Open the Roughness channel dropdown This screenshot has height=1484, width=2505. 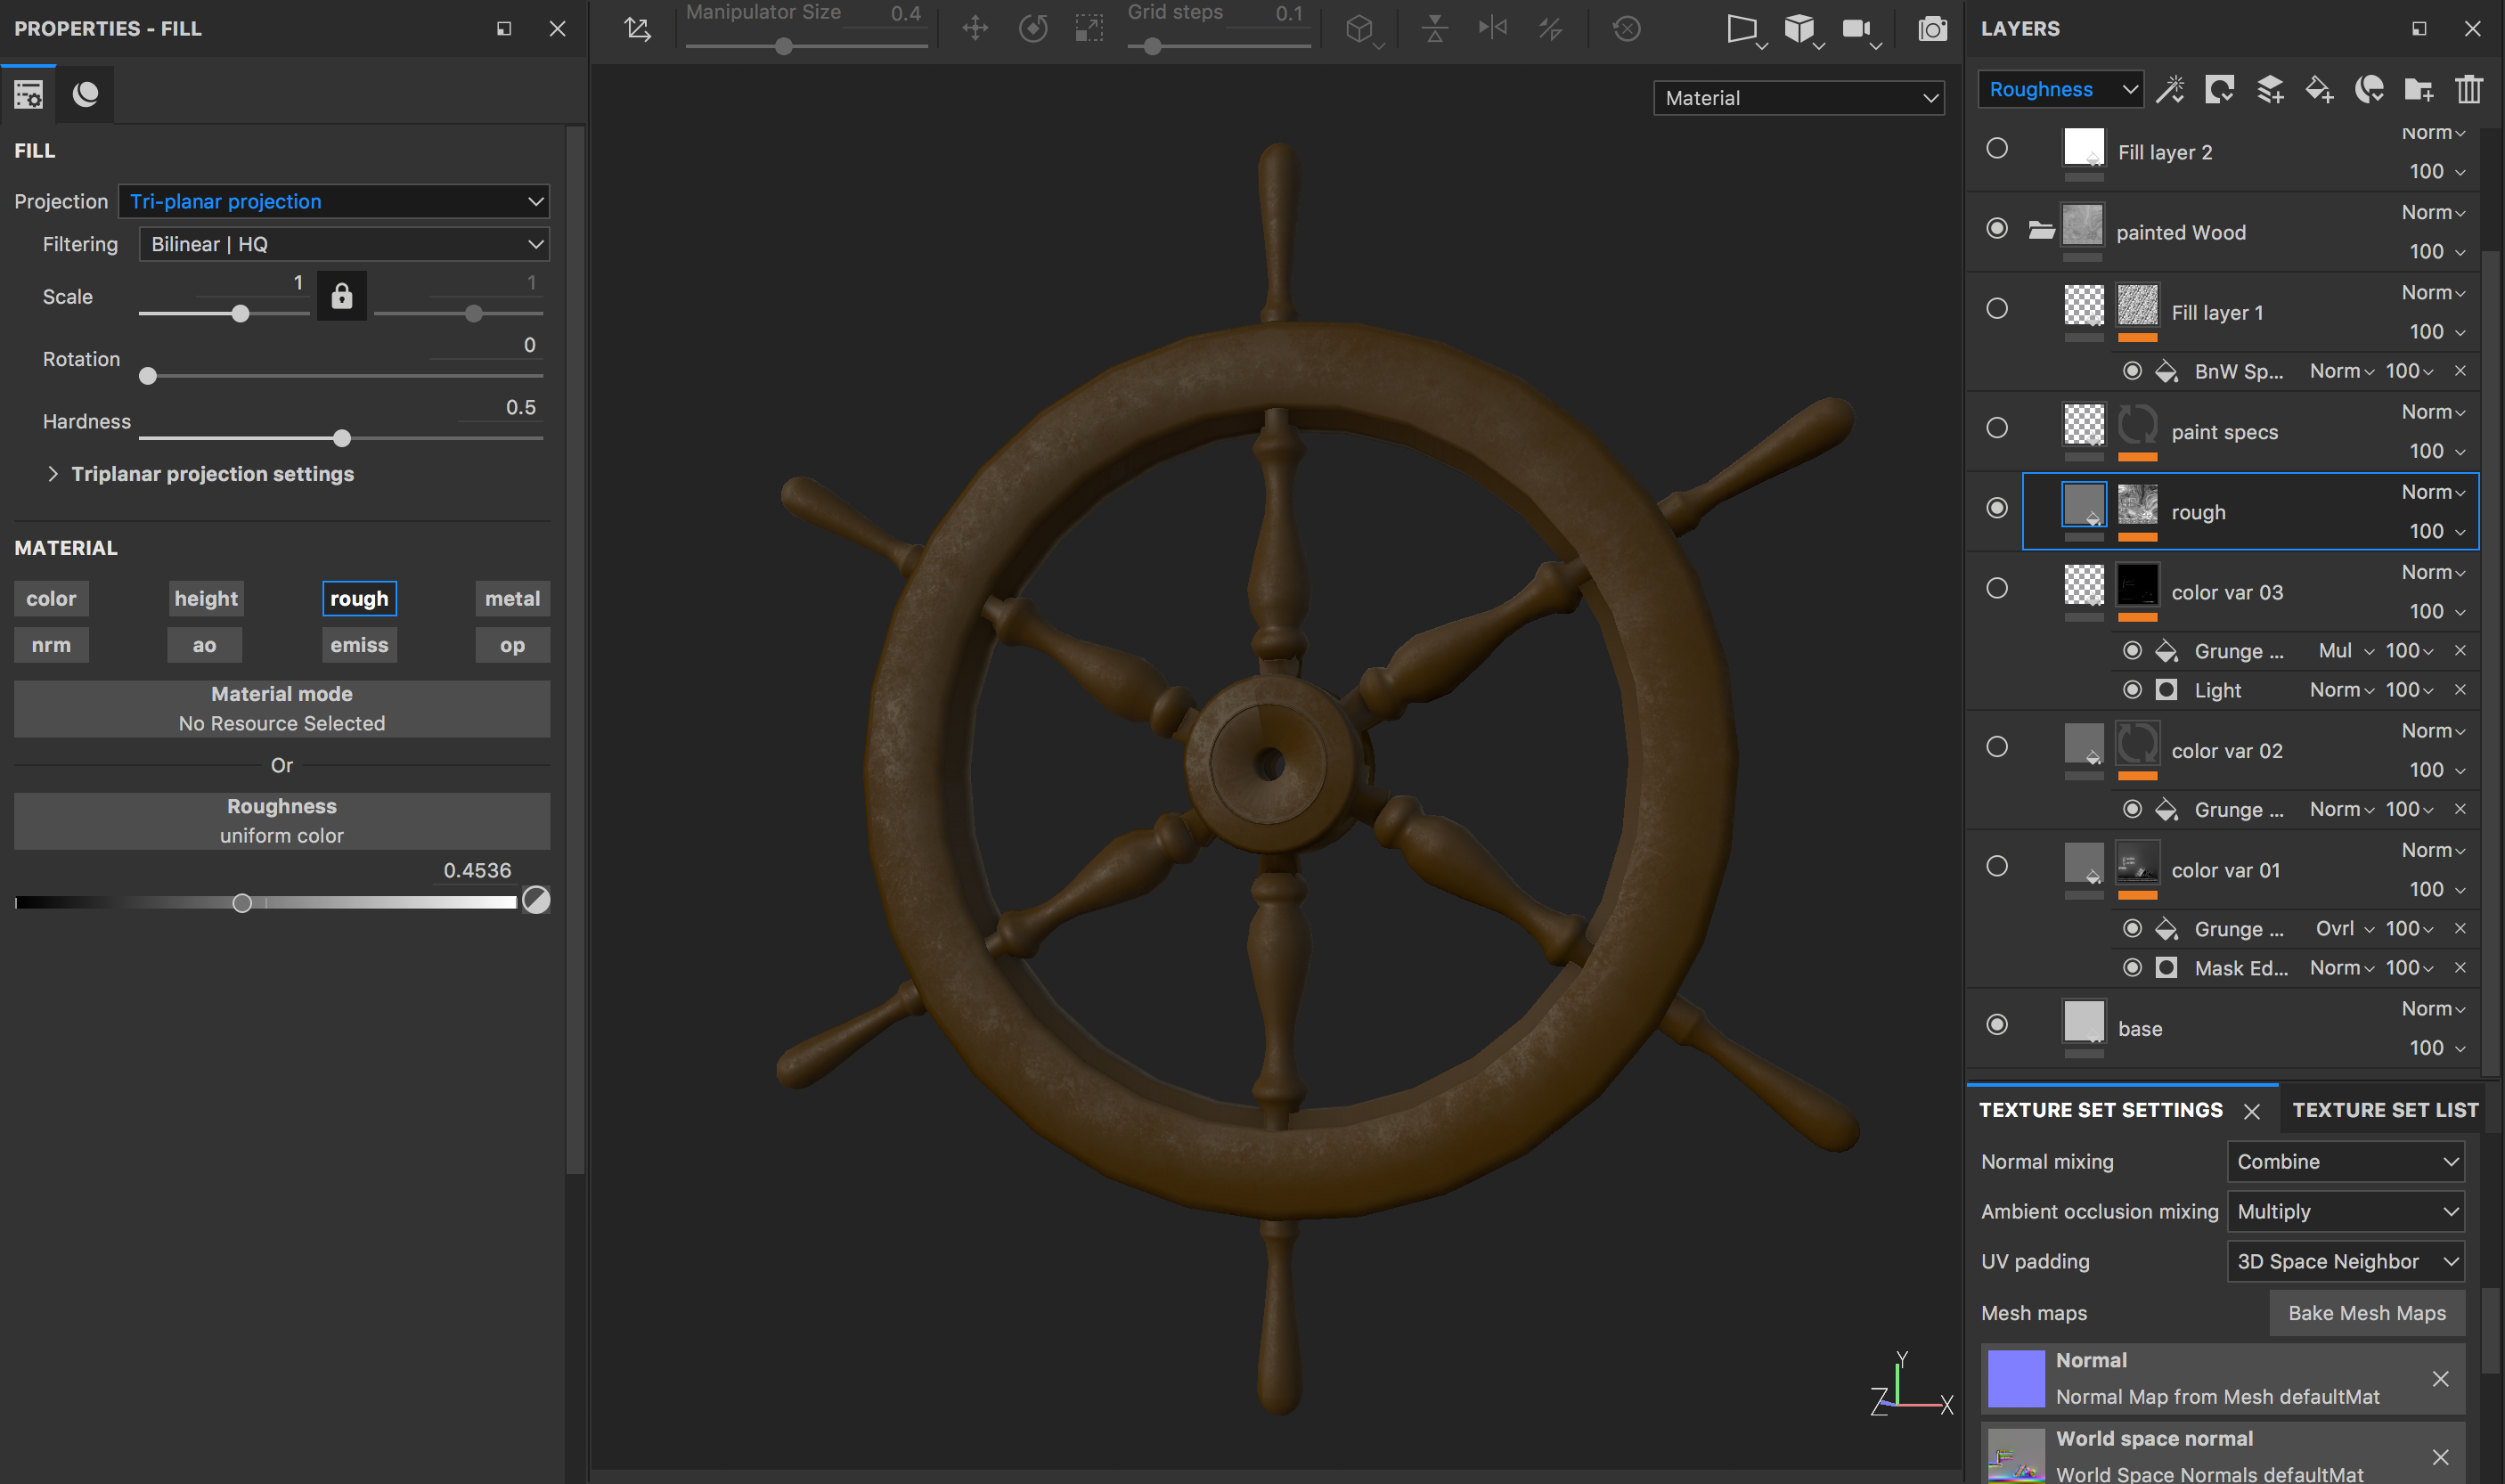(x=2059, y=89)
